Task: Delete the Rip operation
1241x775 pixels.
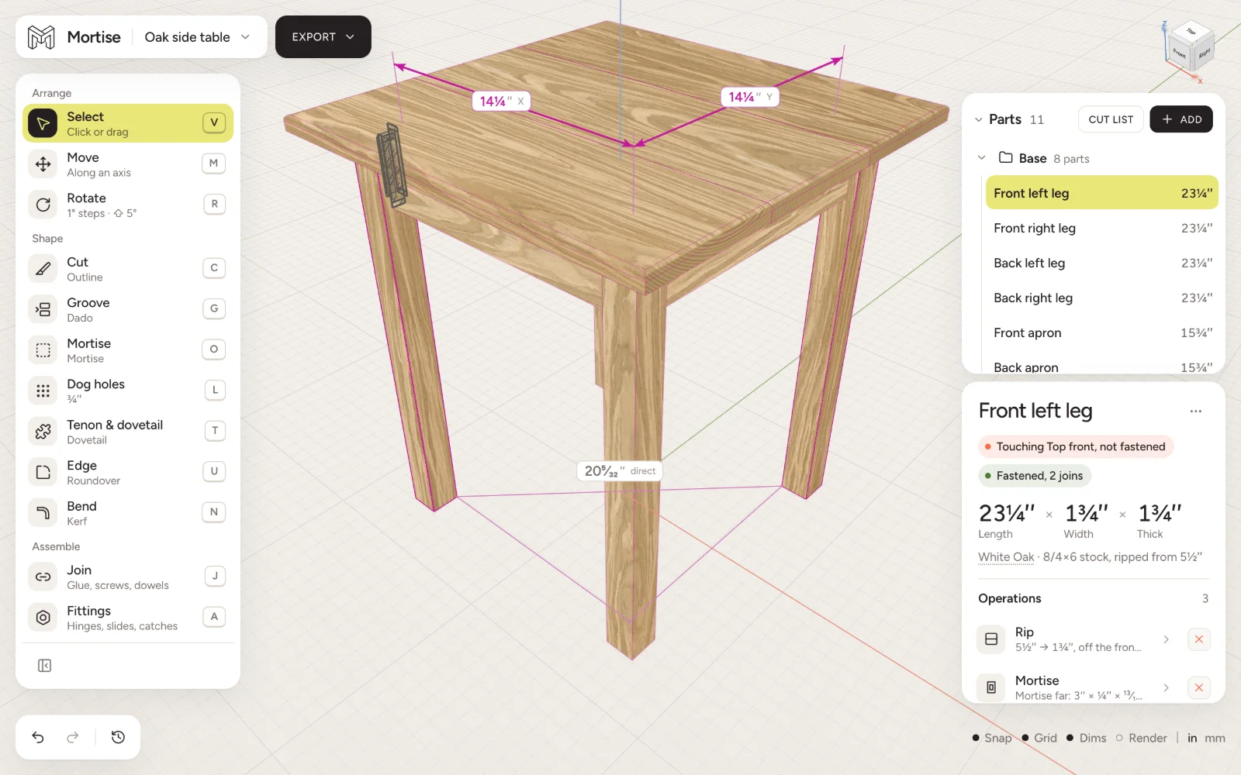Action: (1199, 639)
